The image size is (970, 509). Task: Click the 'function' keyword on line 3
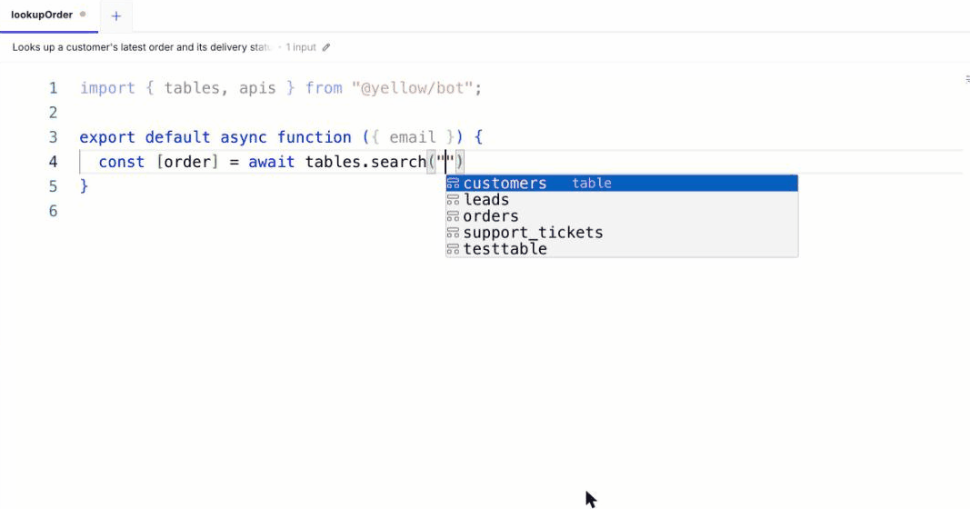click(315, 137)
